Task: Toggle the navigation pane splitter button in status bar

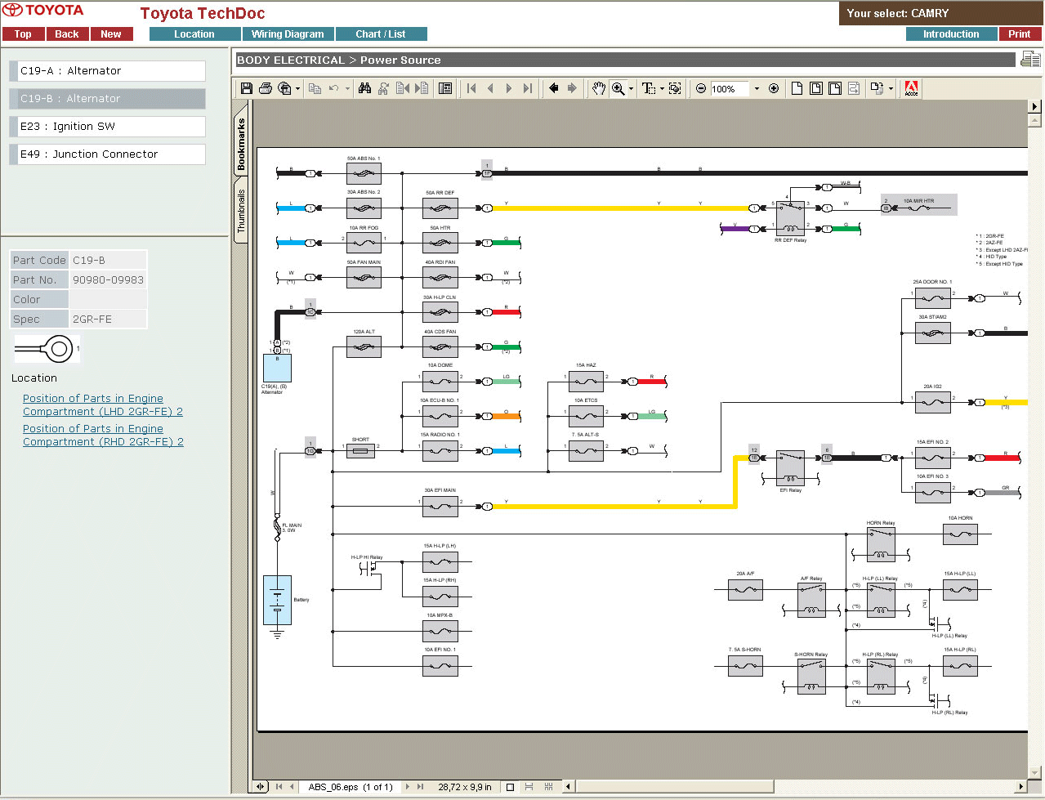Action: point(261,787)
